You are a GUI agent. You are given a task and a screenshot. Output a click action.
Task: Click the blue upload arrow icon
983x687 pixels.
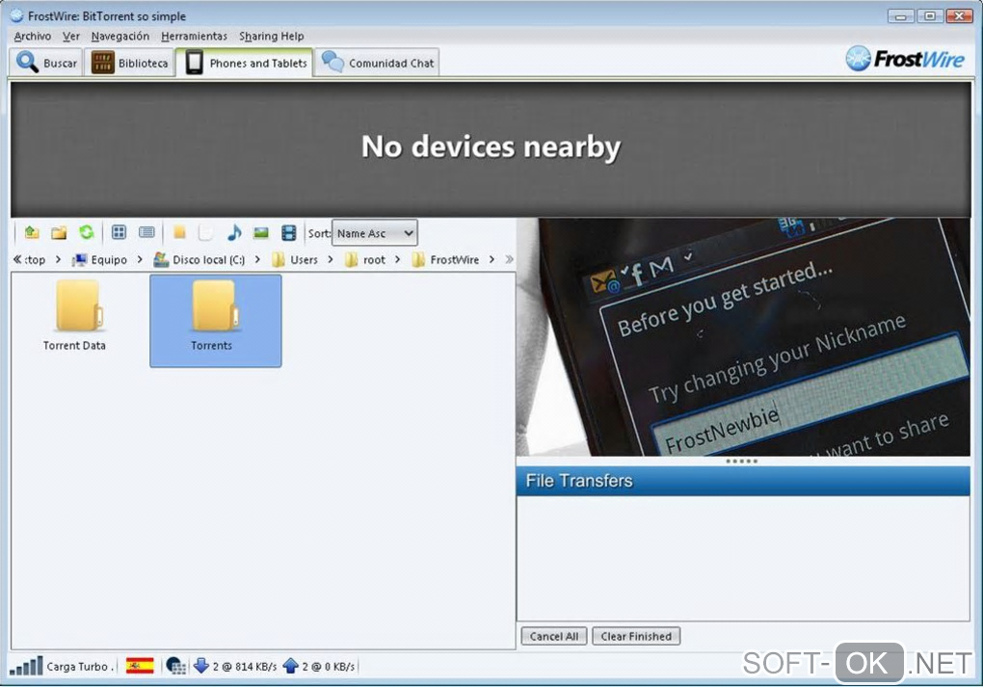(x=290, y=665)
